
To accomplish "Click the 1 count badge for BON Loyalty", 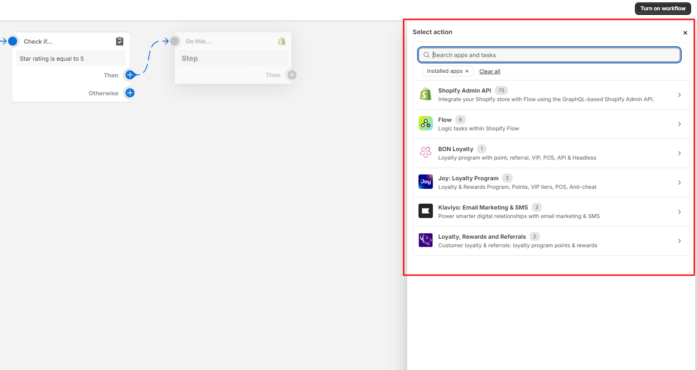I will pos(481,149).
